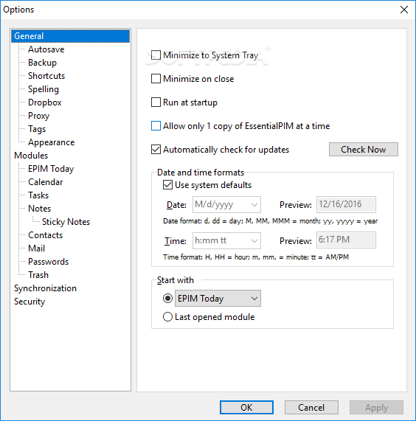
Task: Select Trash in the options tree
Action: 38,275
